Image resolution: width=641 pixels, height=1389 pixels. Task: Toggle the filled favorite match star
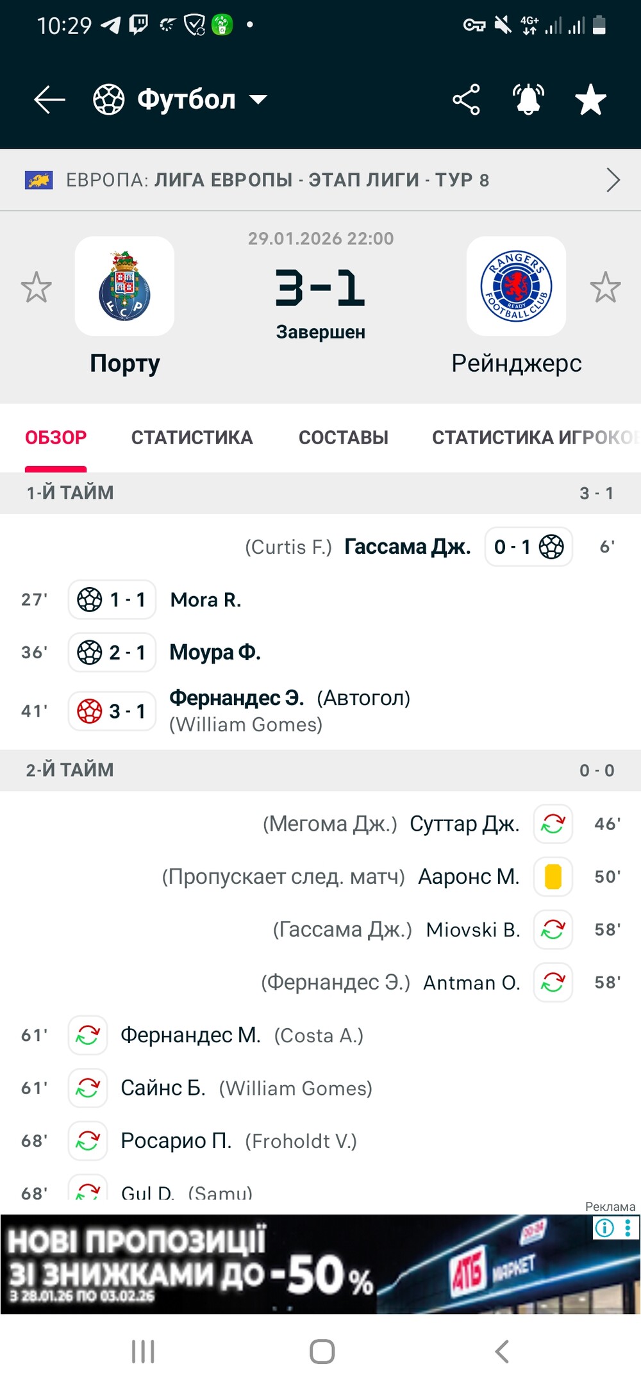coord(590,100)
